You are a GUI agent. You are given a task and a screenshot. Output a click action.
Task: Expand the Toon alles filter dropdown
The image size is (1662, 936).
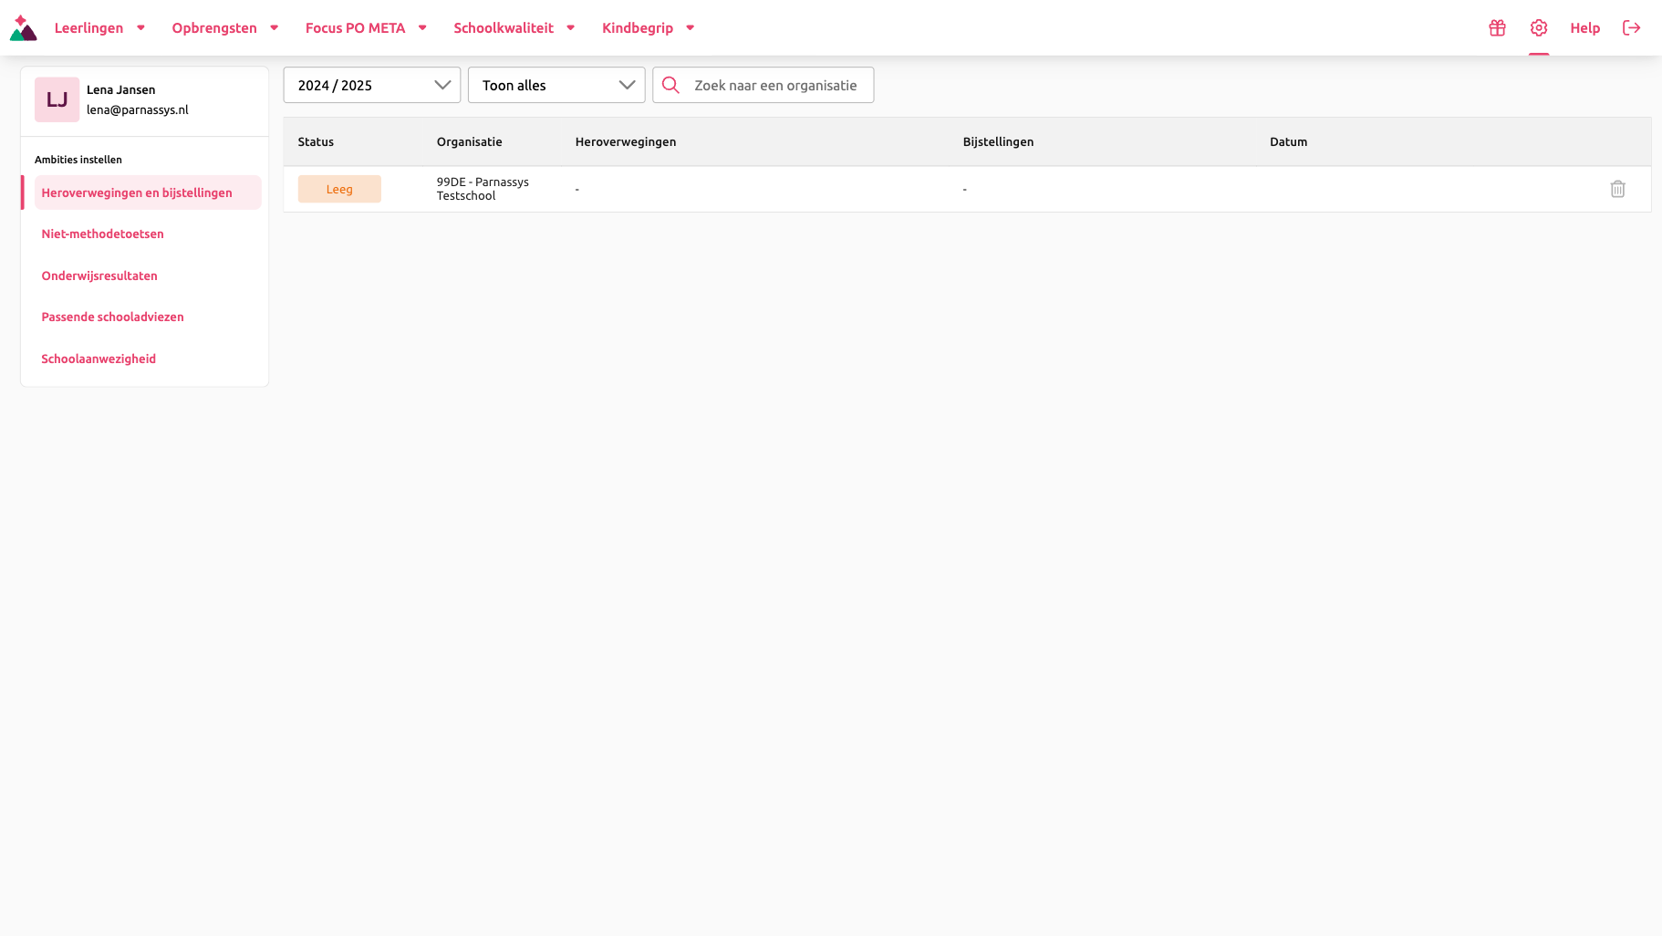[x=556, y=85]
